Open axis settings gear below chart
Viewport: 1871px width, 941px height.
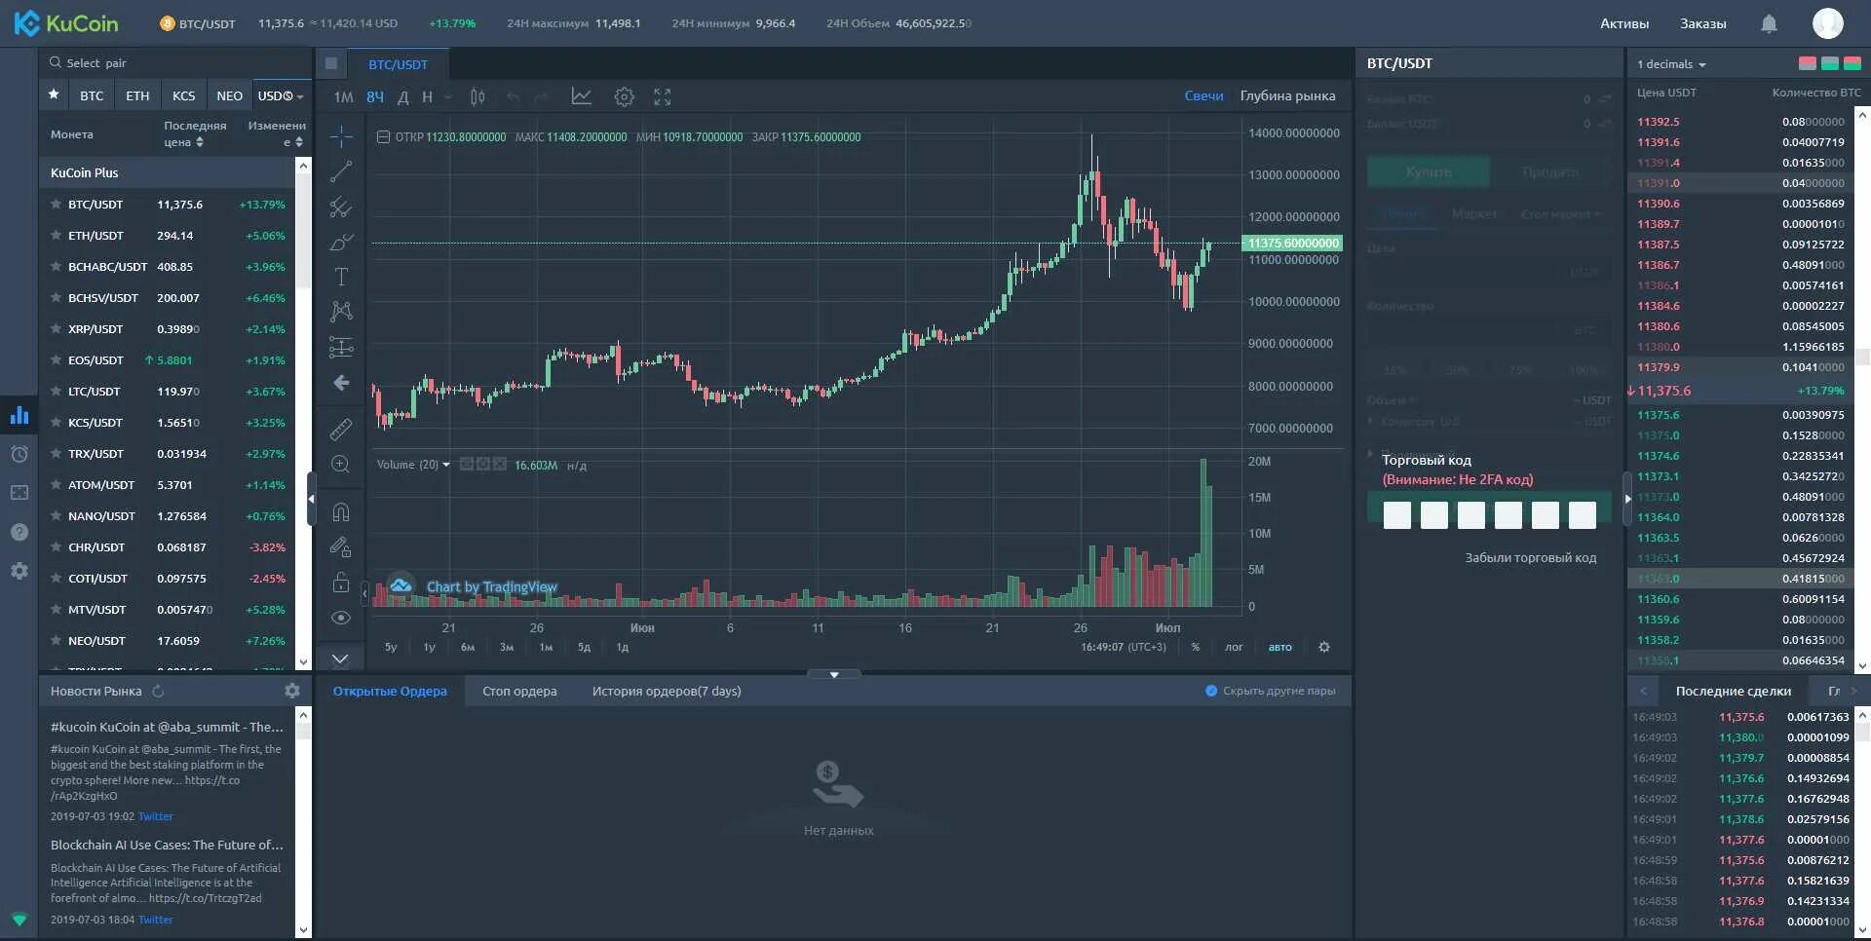tap(1324, 647)
